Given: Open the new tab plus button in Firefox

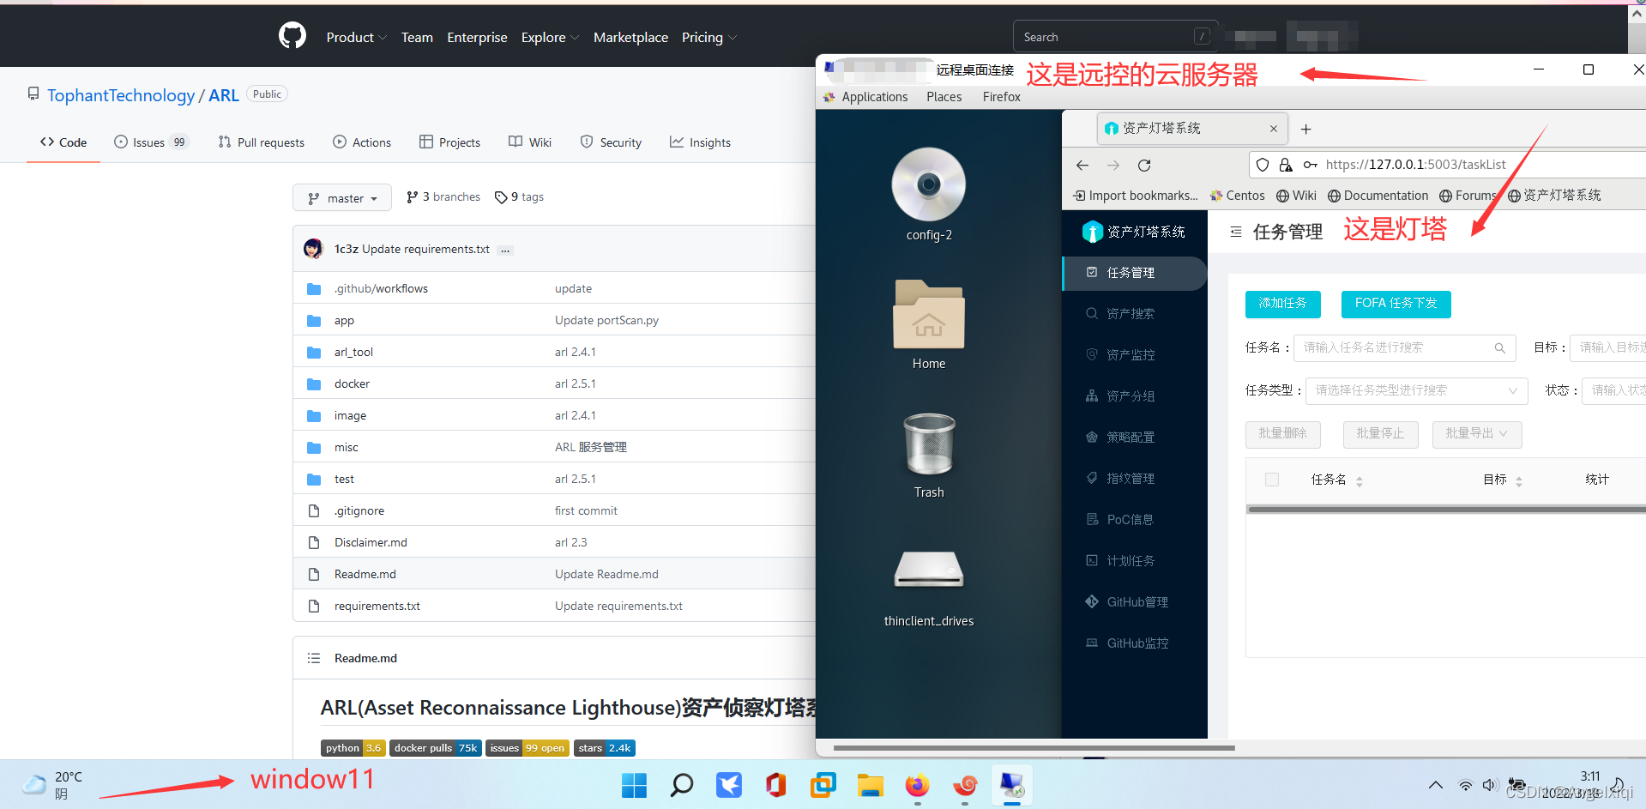Looking at the screenshot, I should click(1305, 130).
